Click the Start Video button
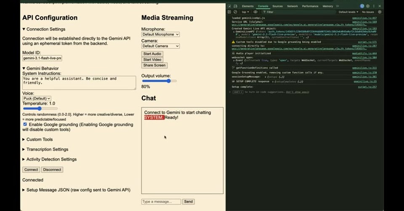 point(152,60)
